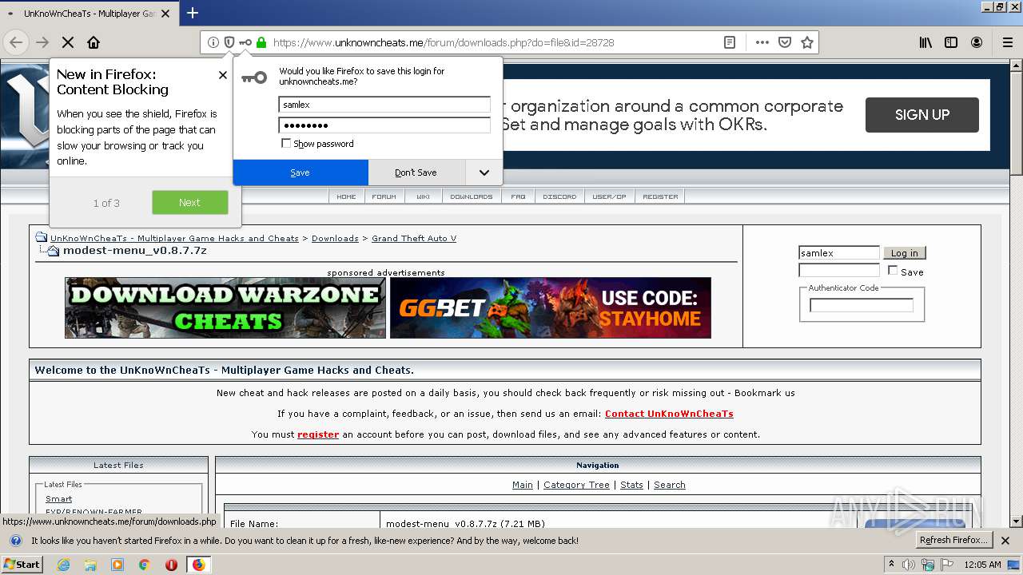Open the content blocking shield icon
Image resolution: width=1023 pixels, height=575 pixels.
point(229,42)
